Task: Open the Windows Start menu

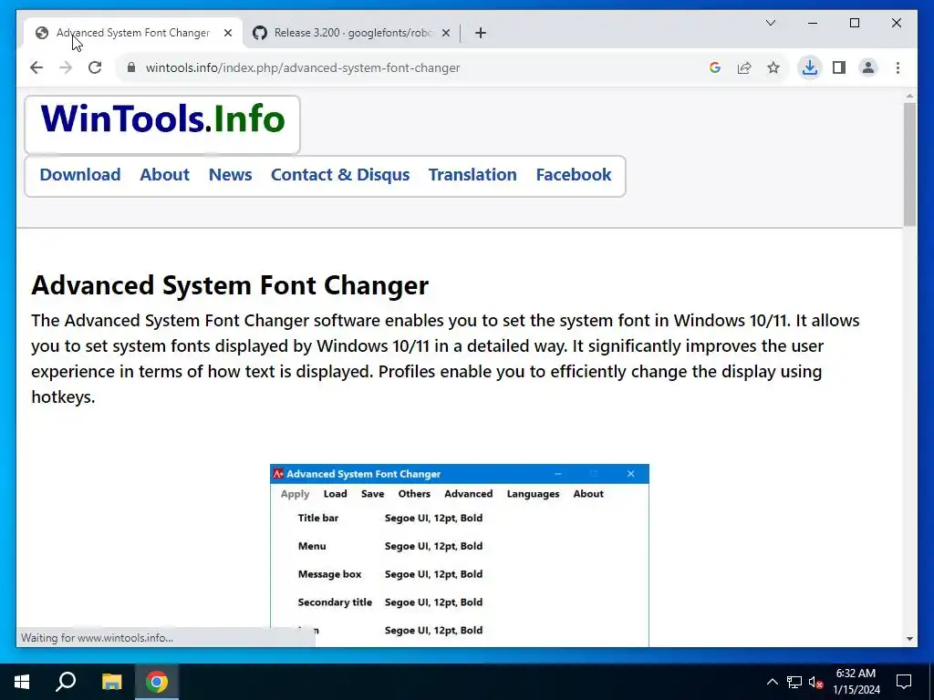Action: (x=22, y=682)
